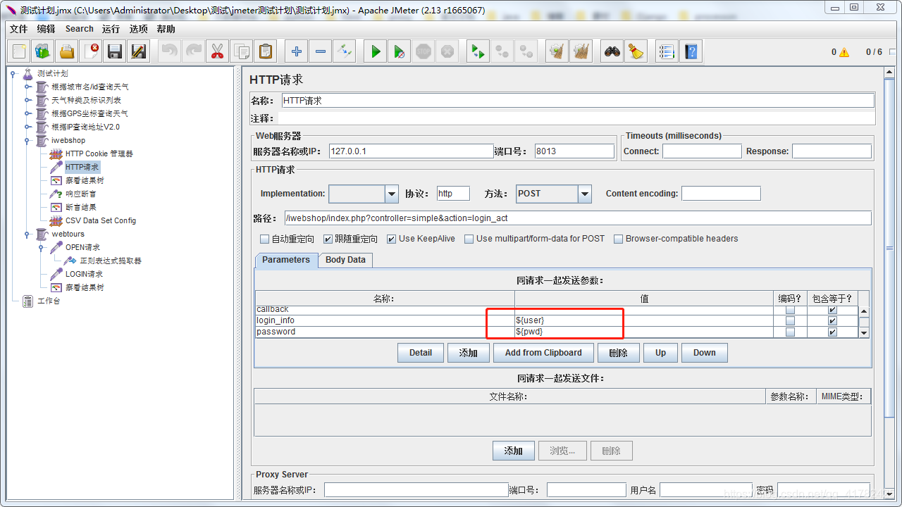
Task: Collapse the OPEN请求 node
Action: 41,247
